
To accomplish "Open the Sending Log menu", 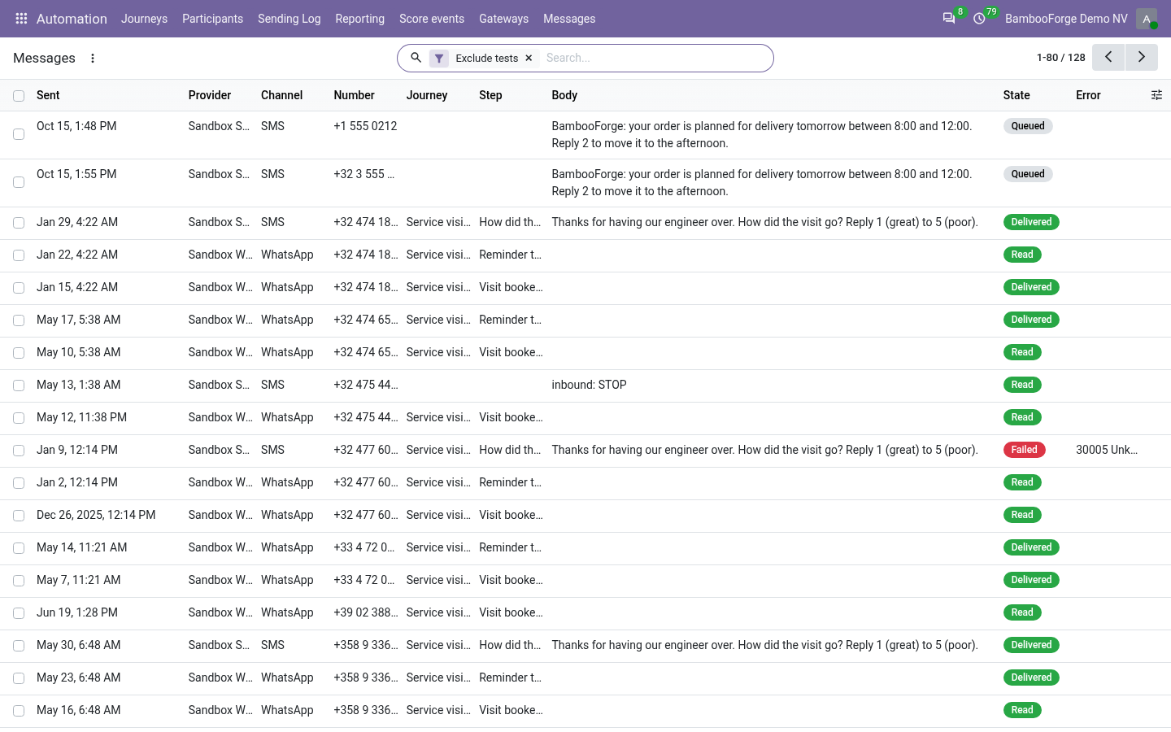I will tap(289, 19).
